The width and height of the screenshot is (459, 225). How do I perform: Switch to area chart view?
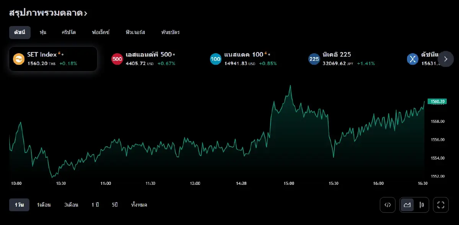pos(407,205)
